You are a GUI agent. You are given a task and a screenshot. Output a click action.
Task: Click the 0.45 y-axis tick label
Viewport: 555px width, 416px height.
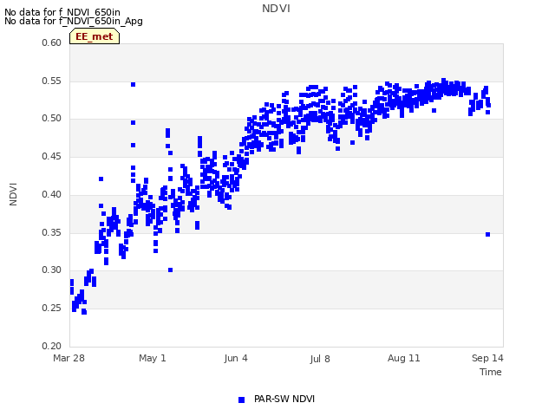[52, 156]
